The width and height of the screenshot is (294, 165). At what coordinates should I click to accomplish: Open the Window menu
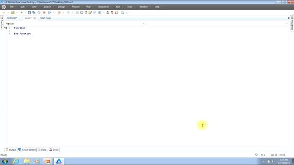tap(144, 7)
